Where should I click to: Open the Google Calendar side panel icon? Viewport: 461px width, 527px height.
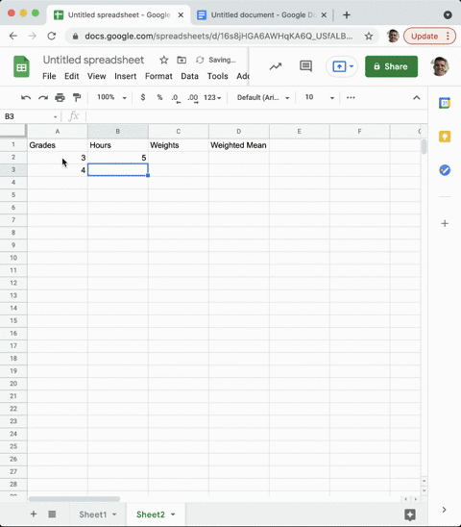coord(445,103)
